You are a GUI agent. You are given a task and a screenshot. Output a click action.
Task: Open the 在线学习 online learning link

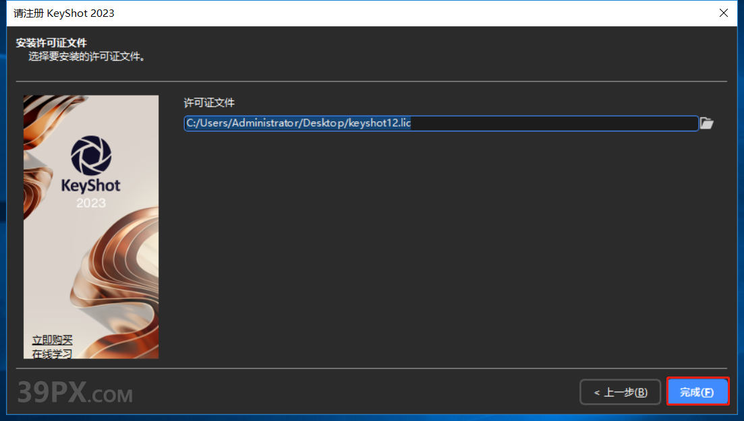pyautogui.click(x=52, y=353)
